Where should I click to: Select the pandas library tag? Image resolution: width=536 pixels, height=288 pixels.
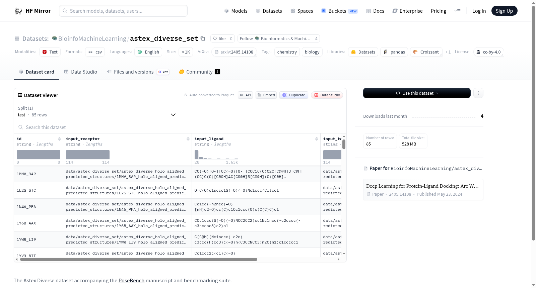(x=394, y=52)
